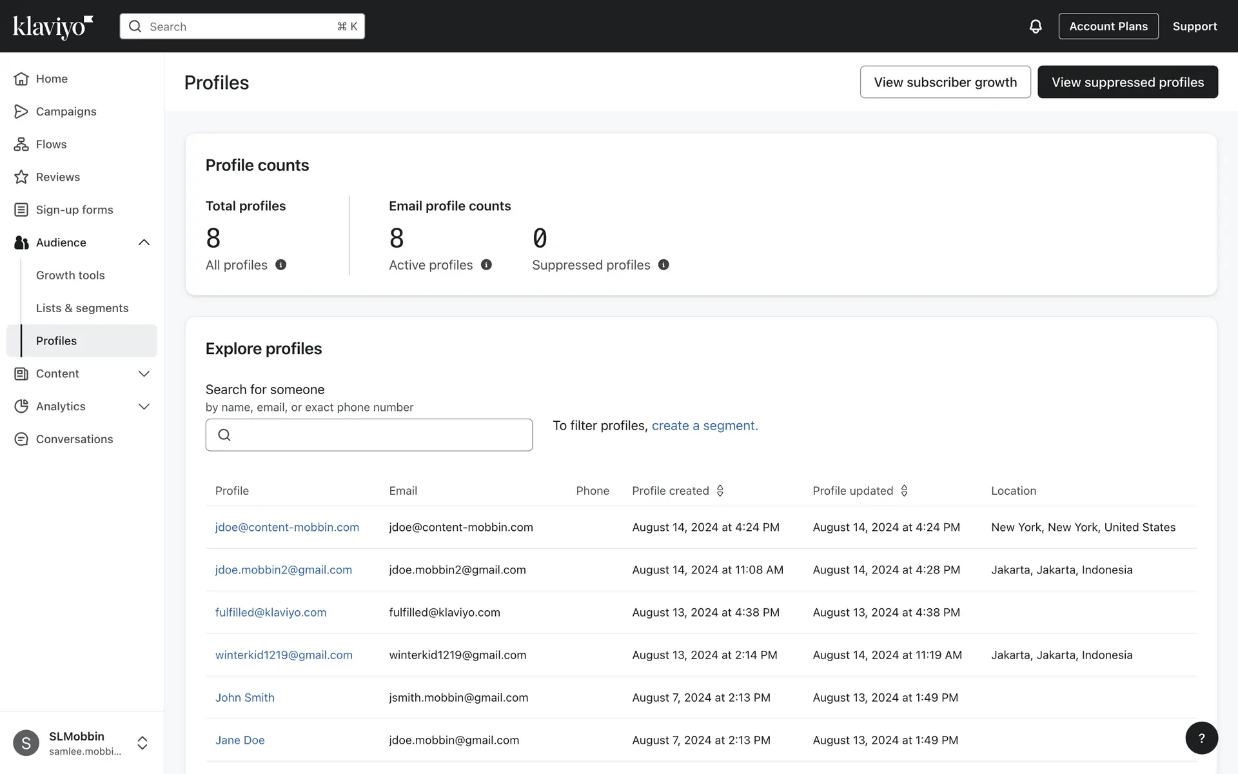The width and height of the screenshot is (1238, 774).
Task: Click info icon next to All profiles
Action: click(x=280, y=264)
